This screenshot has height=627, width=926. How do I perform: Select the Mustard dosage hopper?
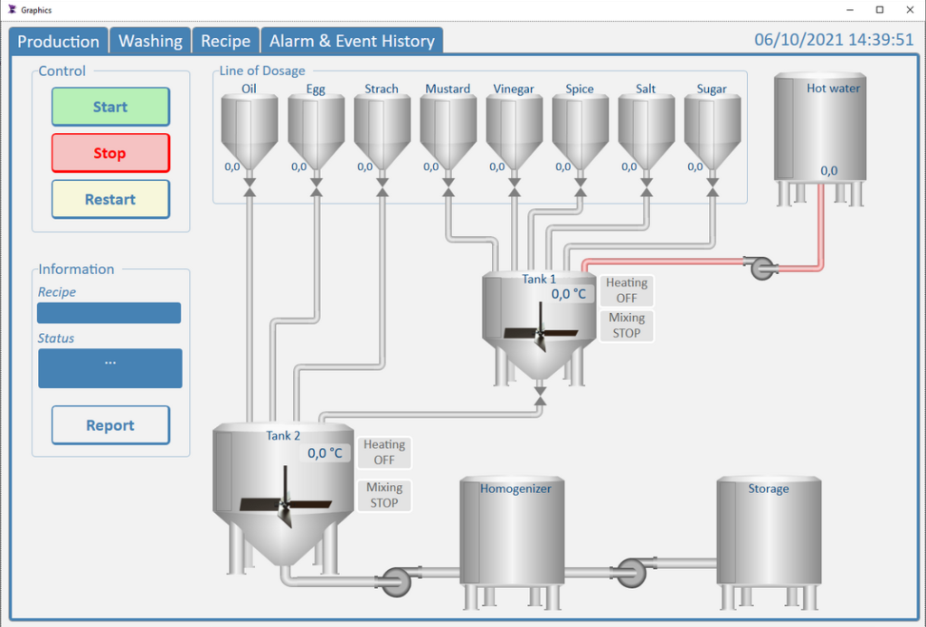(x=448, y=131)
